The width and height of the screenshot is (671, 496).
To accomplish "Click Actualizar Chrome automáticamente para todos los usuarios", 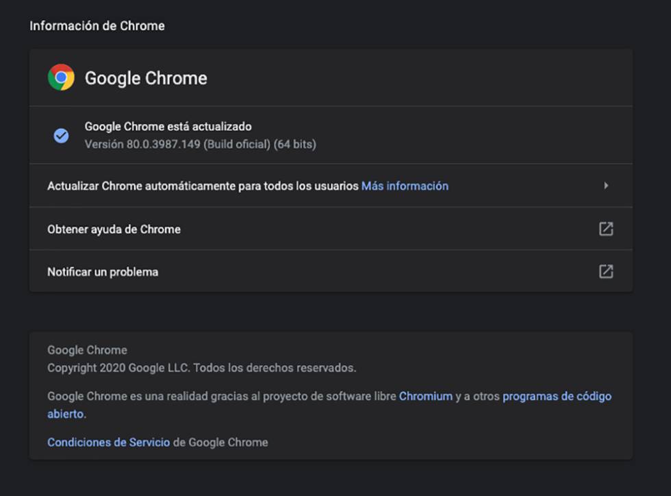I will (203, 186).
